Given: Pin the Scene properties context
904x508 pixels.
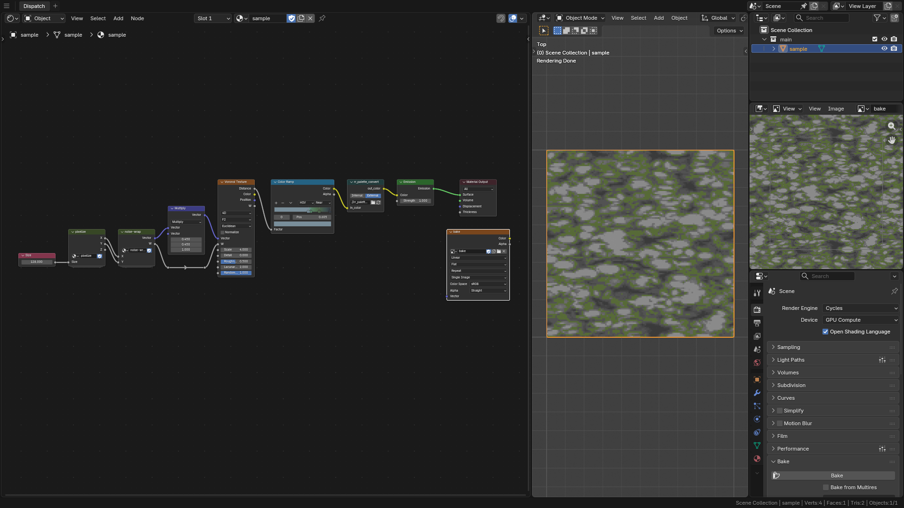Looking at the screenshot, I should pyautogui.click(x=894, y=291).
